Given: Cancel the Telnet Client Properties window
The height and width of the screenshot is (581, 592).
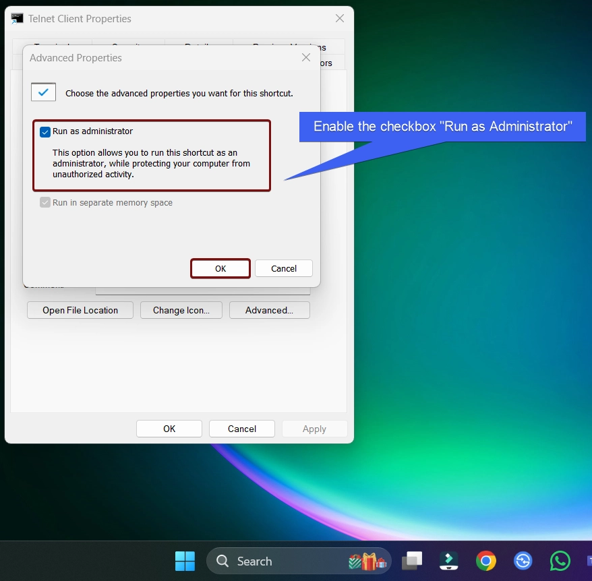Looking at the screenshot, I should coord(242,429).
